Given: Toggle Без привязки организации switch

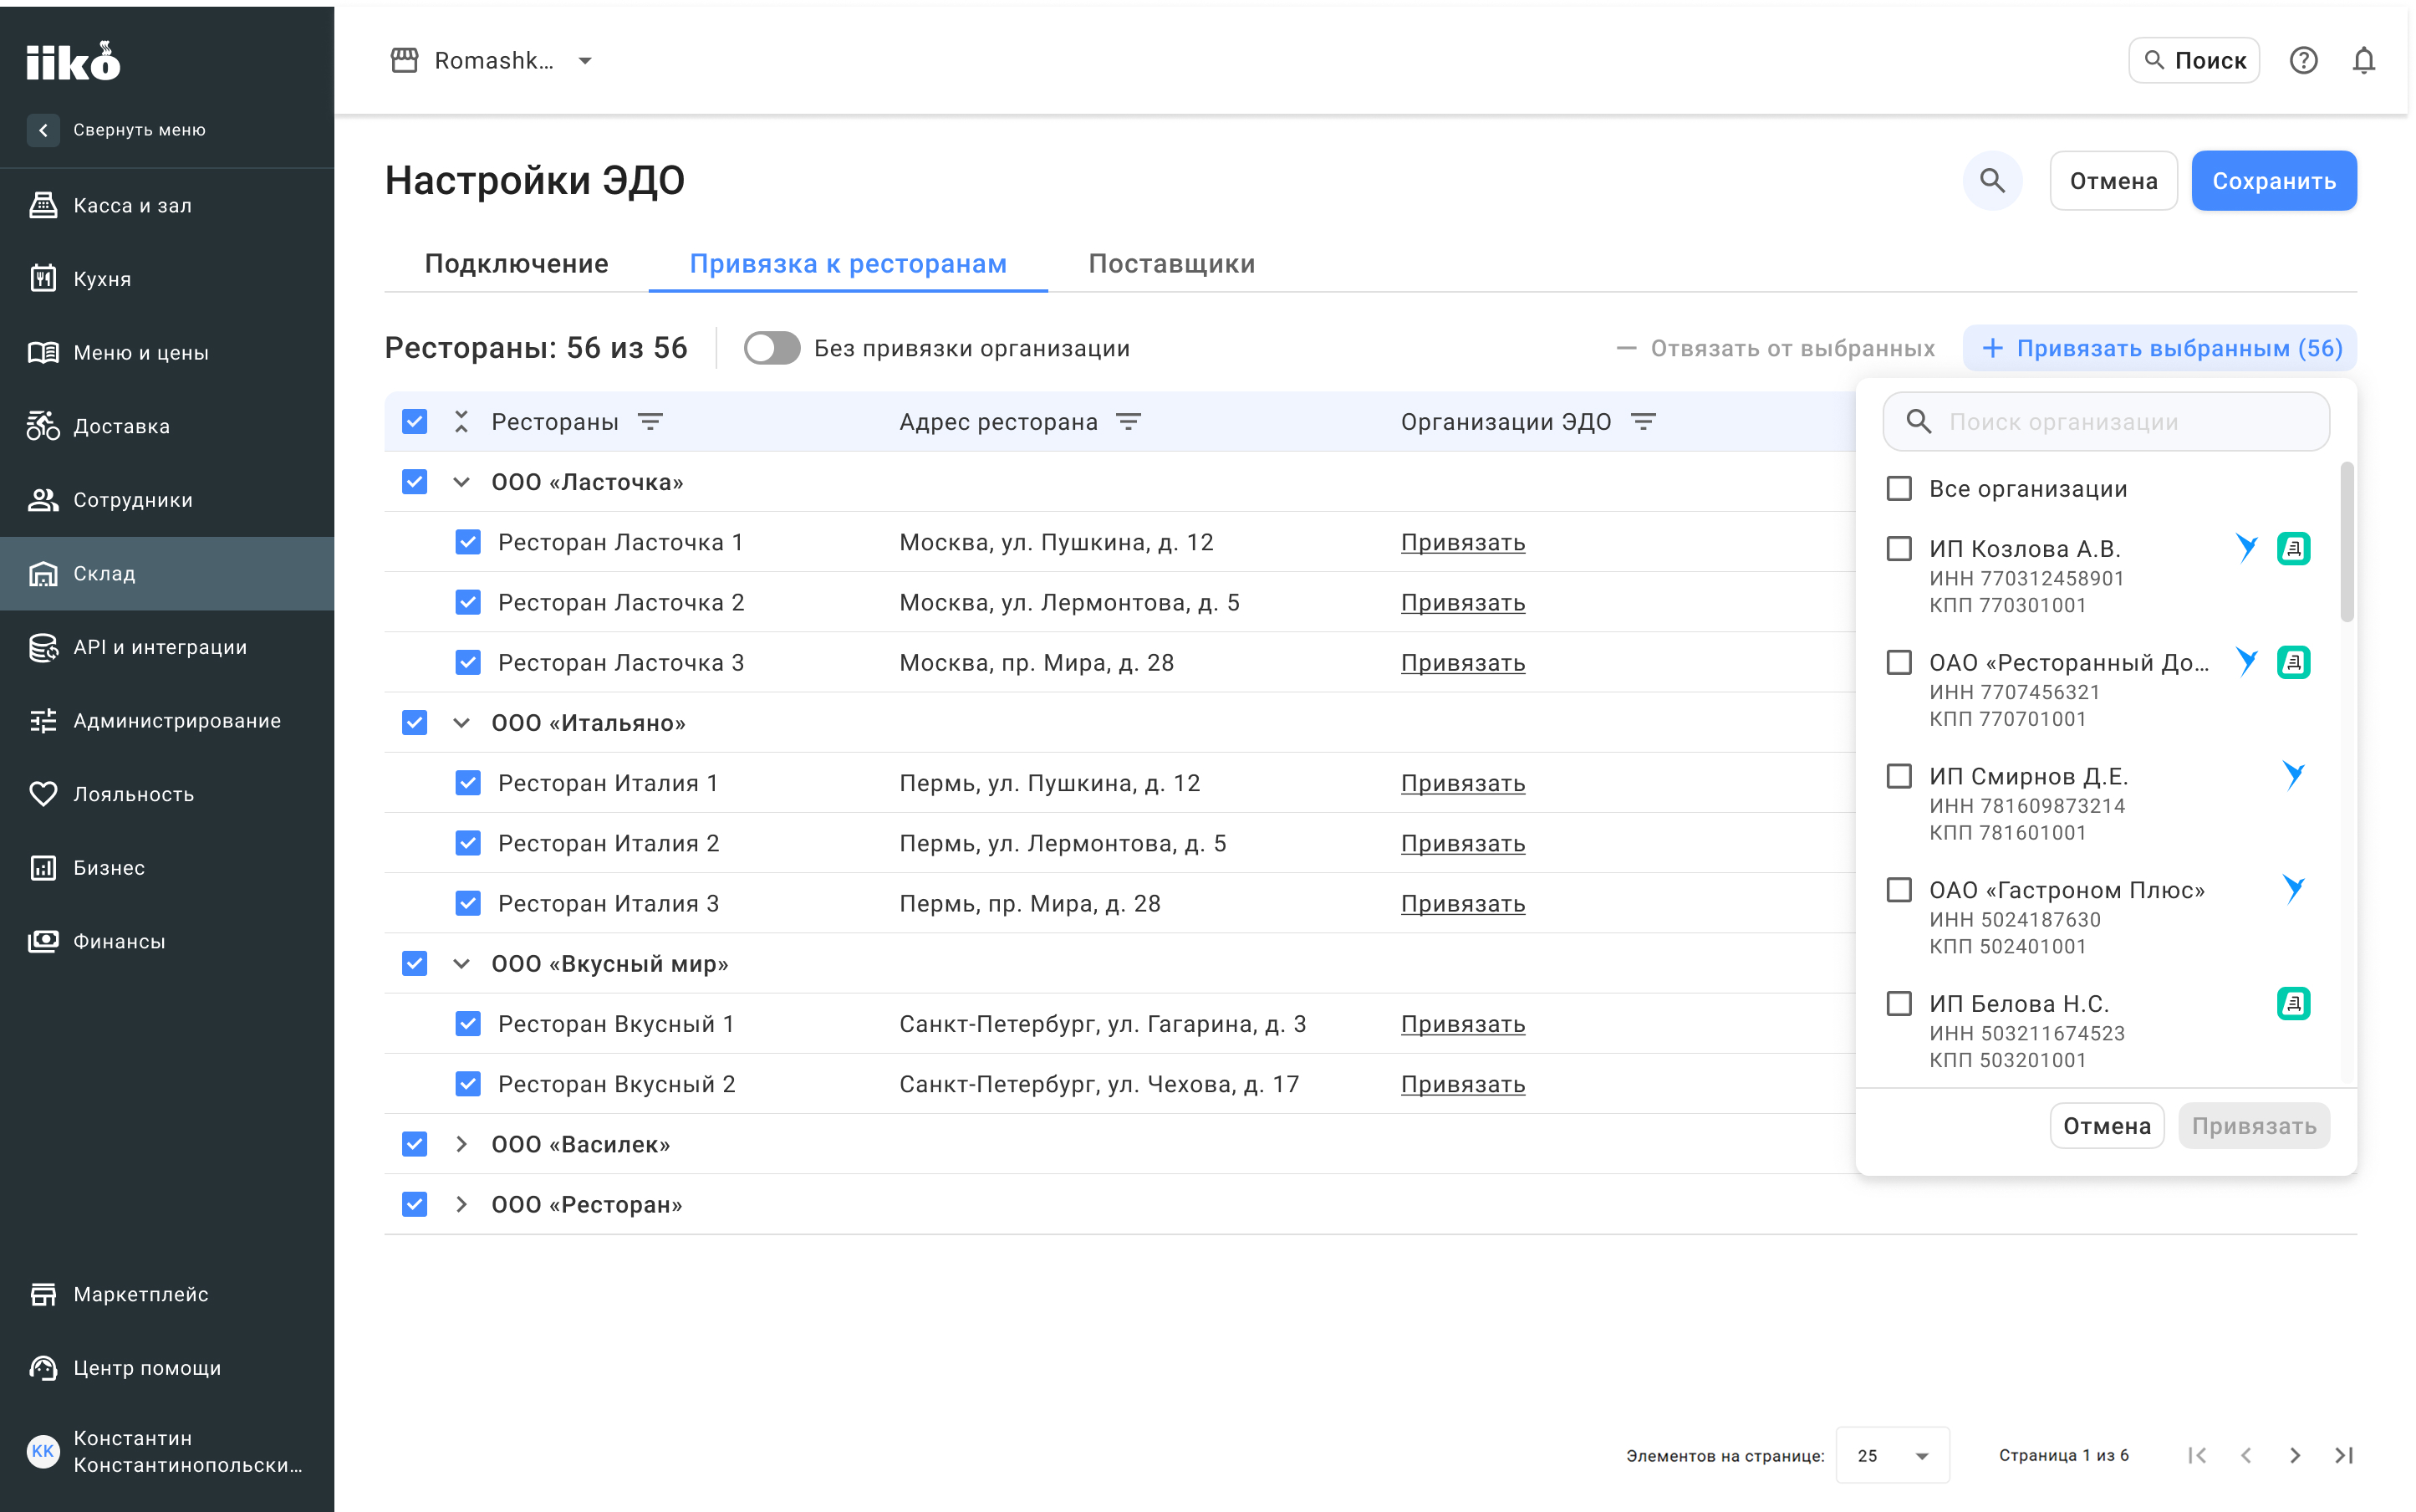Looking at the screenshot, I should (772, 348).
